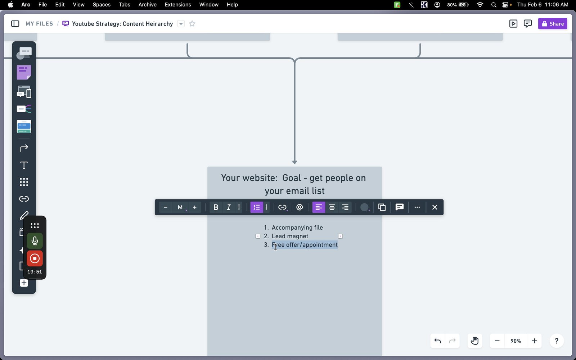Select the Text tool in sidebar
Screen dimensions: 576x360
(24, 165)
